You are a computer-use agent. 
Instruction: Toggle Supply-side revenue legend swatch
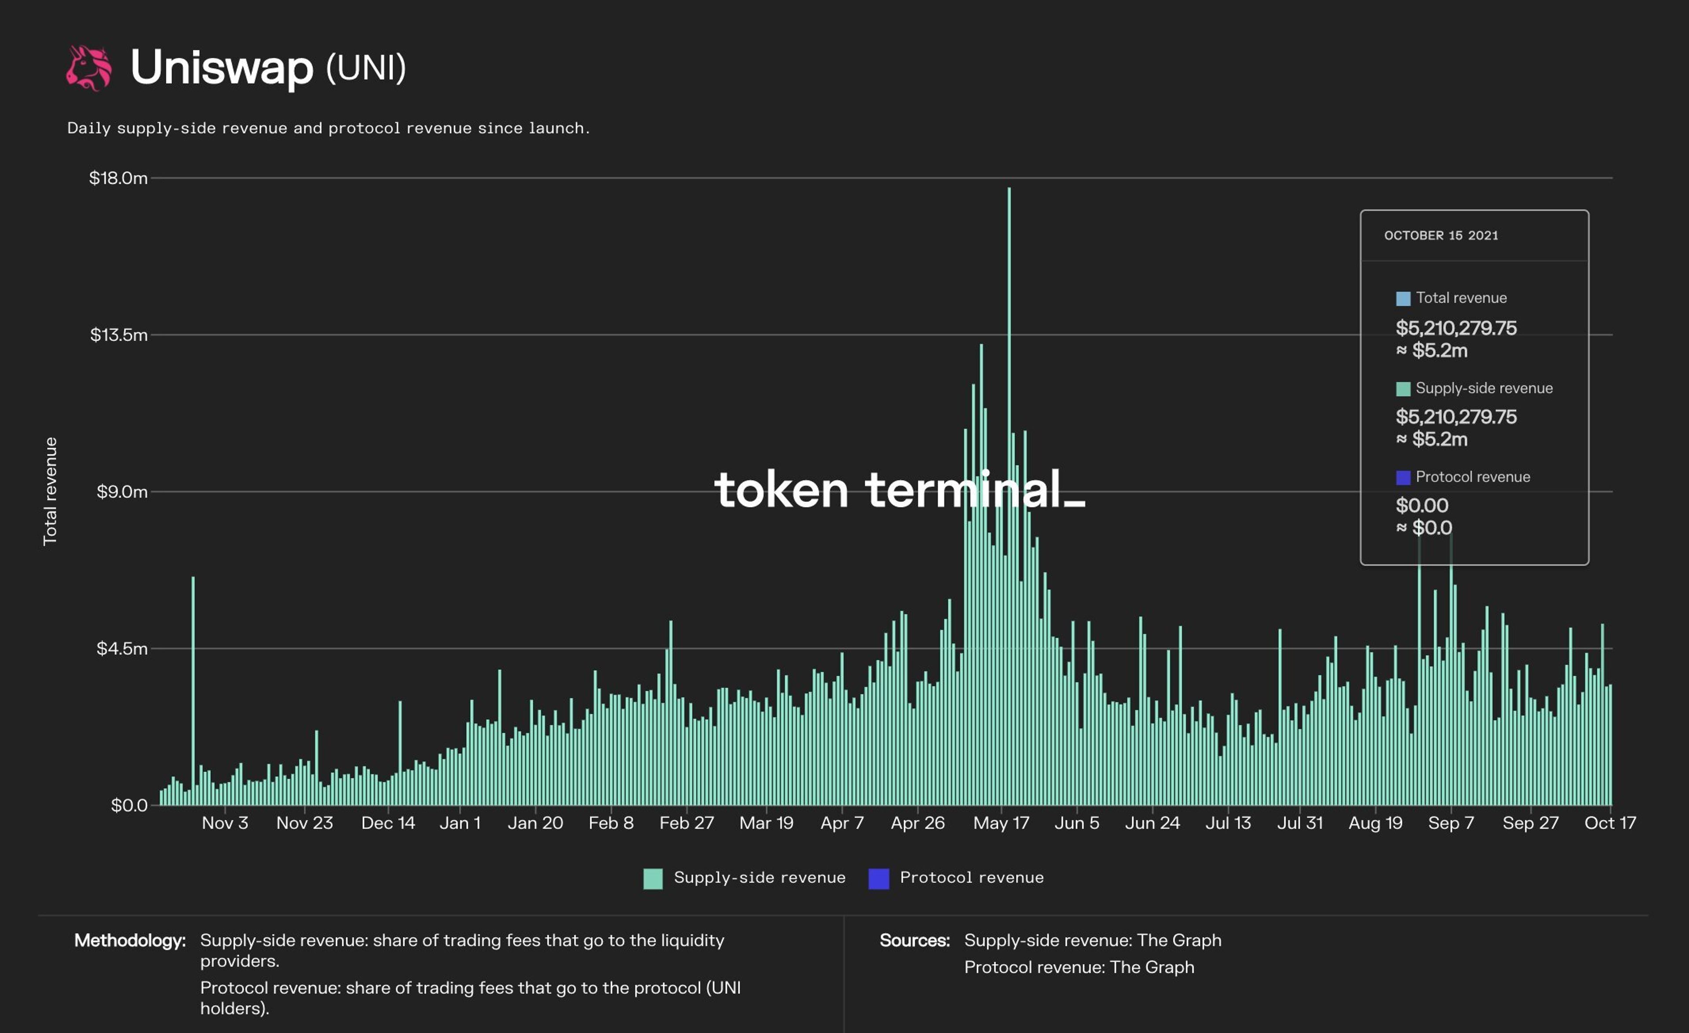653,878
